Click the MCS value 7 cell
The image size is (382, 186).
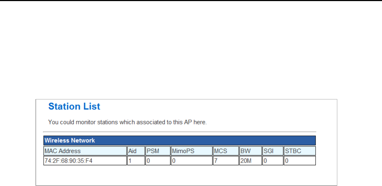tap(225, 161)
